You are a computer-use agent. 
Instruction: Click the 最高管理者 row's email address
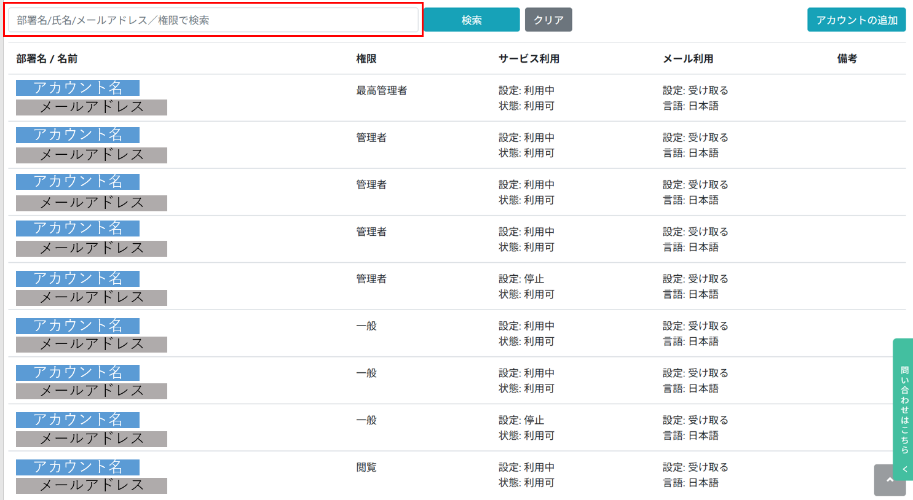point(92,107)
